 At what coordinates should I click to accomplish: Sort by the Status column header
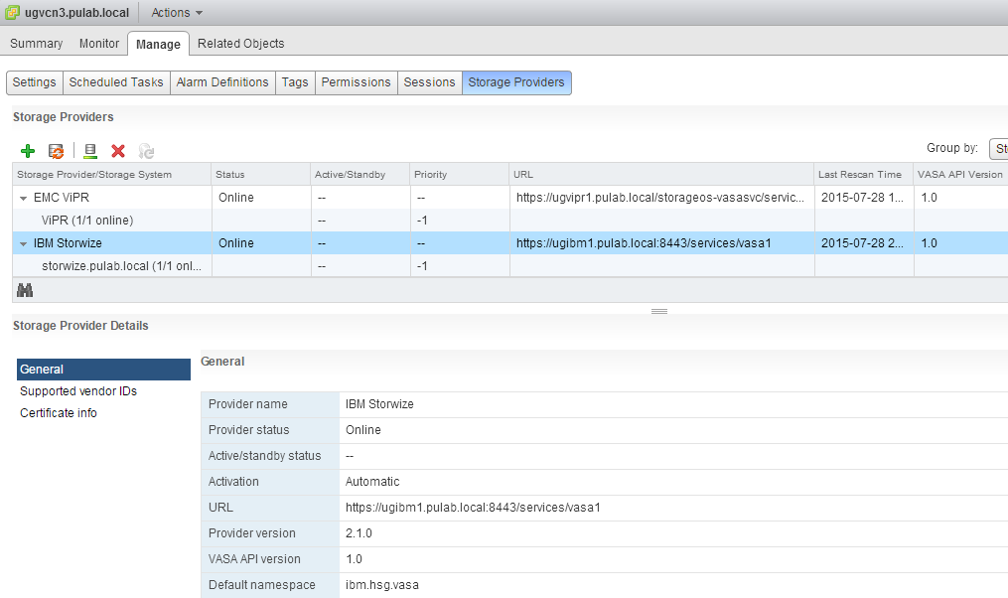click(230, 175)
